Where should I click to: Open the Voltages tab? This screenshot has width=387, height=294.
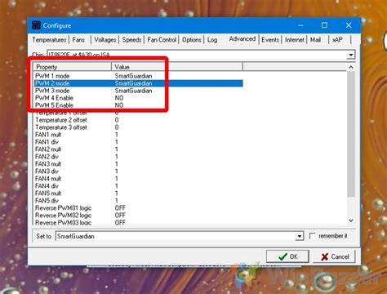pyautogui.click(x=105, y=40)
